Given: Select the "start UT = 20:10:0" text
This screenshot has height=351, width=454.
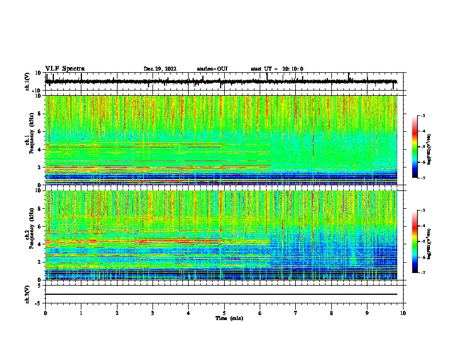Looking at the screenshot, I should coord(277,69).
